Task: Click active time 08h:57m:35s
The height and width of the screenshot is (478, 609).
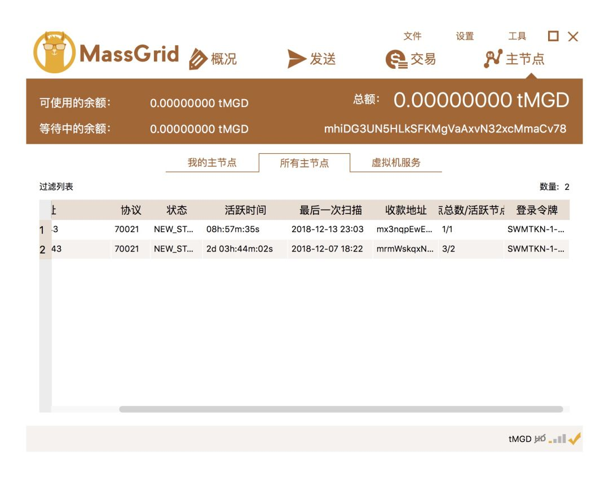Action: click(233, 229)
